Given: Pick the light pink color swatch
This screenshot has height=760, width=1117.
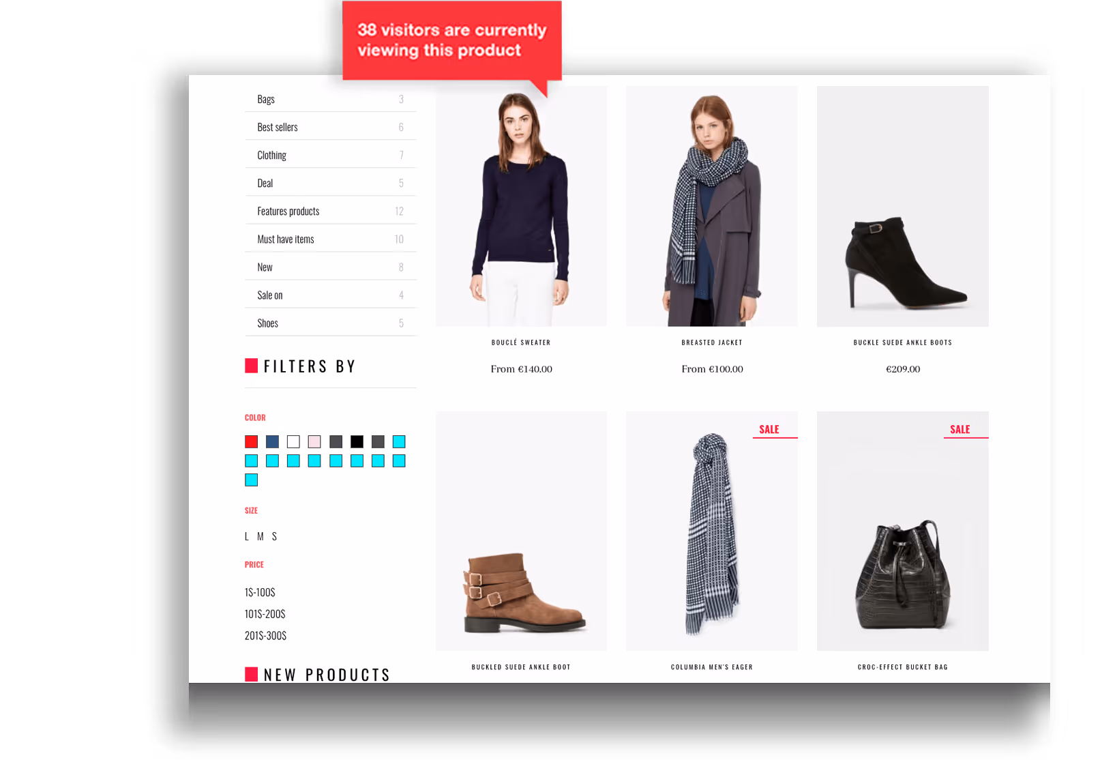Looking at the screenshot, I should click(314, 441).
